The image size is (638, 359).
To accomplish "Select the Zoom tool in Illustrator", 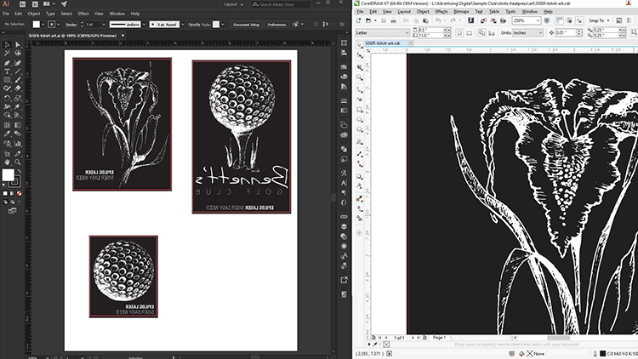I will pyautogui.click(x=18, y=162).
